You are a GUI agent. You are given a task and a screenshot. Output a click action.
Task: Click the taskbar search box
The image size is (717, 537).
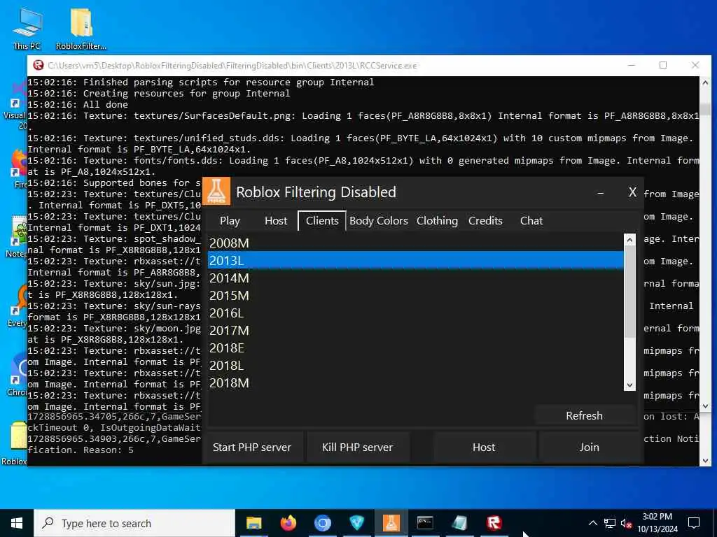tap(135, 523)
